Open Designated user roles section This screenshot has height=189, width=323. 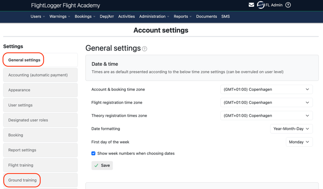pyautogui.click(x=40, y=120)
